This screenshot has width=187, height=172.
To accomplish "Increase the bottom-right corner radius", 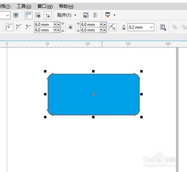I will 105,30.
